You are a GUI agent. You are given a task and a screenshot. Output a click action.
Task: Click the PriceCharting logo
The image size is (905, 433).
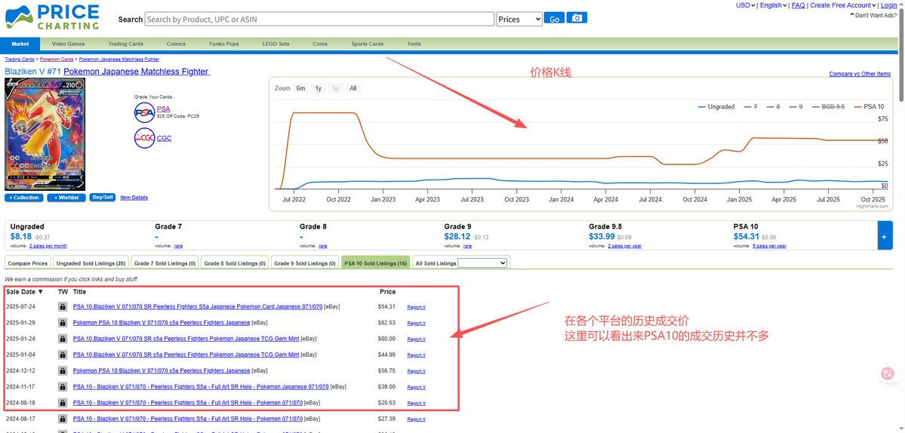point(52,17)
